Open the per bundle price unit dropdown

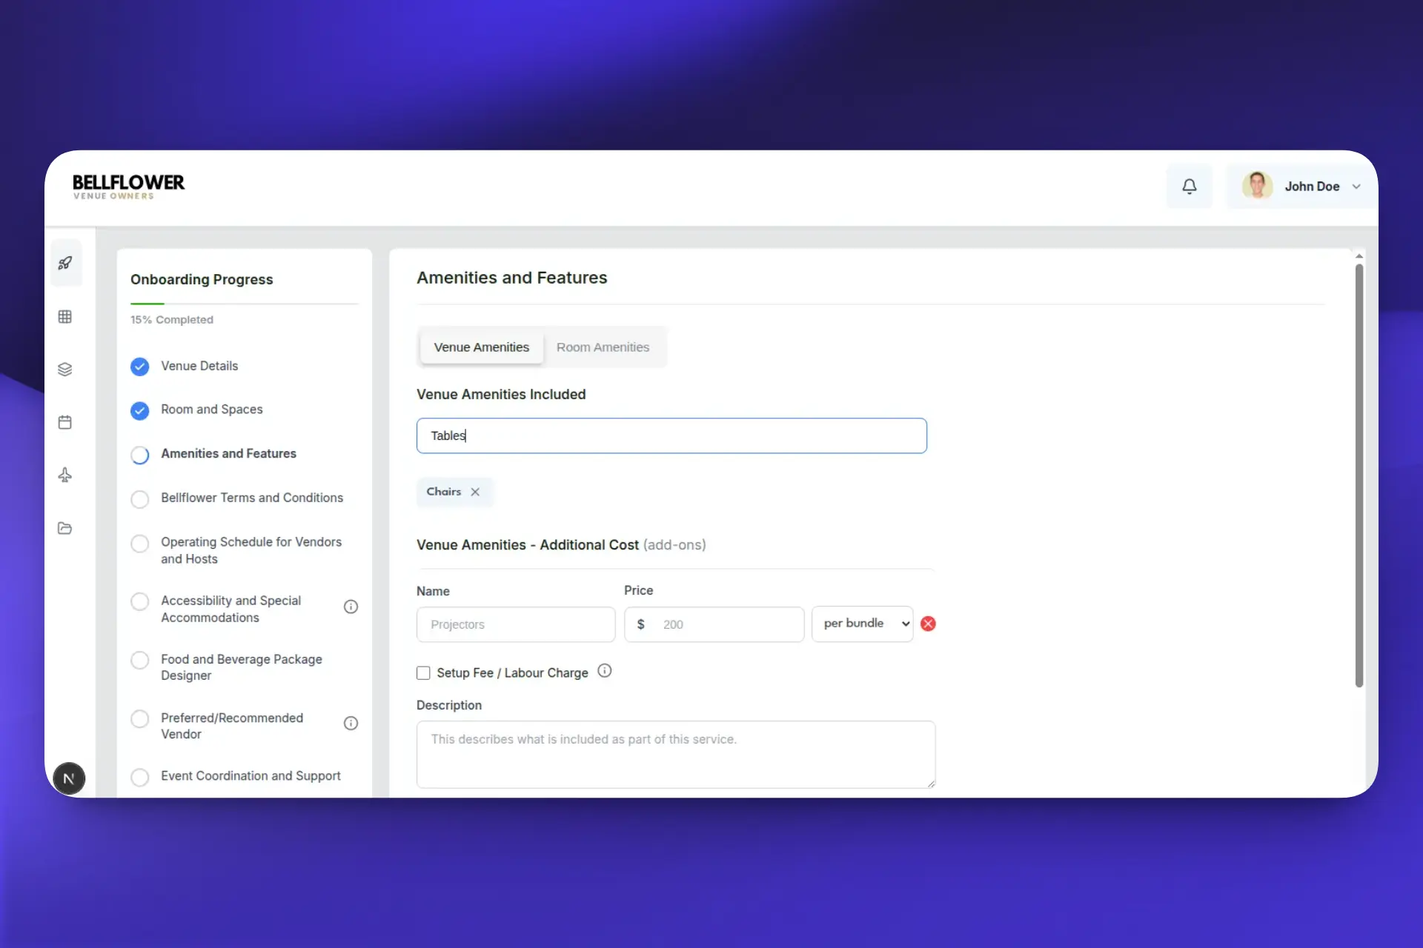(x=862, y=624)
